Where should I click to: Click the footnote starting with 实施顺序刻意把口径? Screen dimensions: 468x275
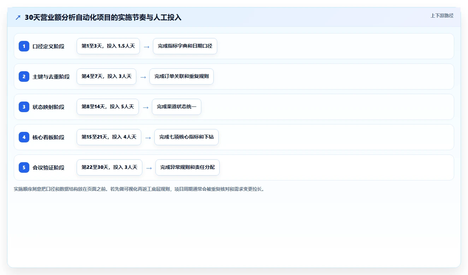[x=139, y=189]
